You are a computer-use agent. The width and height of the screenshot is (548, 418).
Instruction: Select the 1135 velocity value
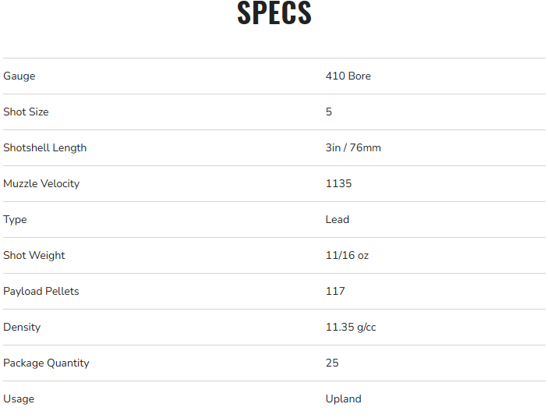pyautogui.click(x=338, y=184)
